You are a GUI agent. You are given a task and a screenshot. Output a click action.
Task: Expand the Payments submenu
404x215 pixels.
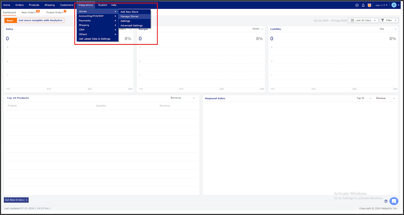97,21
